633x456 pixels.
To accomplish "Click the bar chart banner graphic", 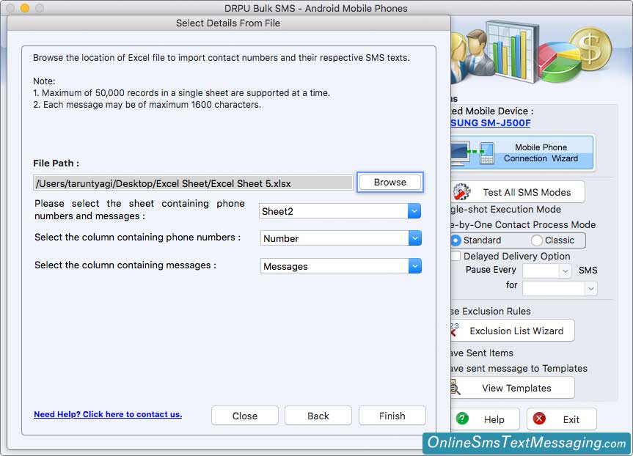I will pyautogui.click(x=512, y=50).
